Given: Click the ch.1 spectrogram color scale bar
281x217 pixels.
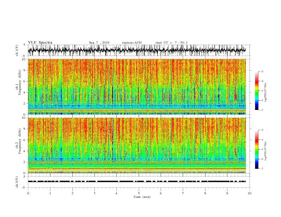Looking at the screenshot, I should (257, 91).
